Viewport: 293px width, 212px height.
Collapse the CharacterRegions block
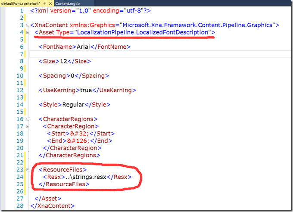coord(28,119)
